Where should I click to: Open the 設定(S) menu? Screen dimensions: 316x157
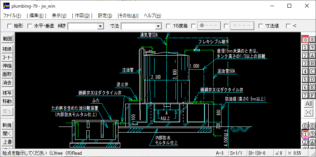105,16
